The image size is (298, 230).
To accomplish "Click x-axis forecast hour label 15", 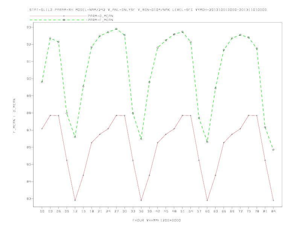I will pos(84,211).
